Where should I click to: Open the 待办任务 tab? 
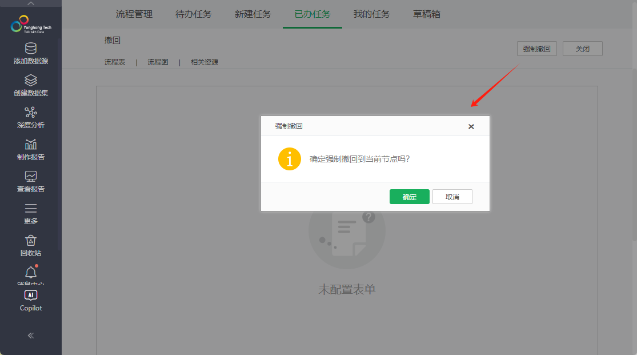click(x=193, y=14)
